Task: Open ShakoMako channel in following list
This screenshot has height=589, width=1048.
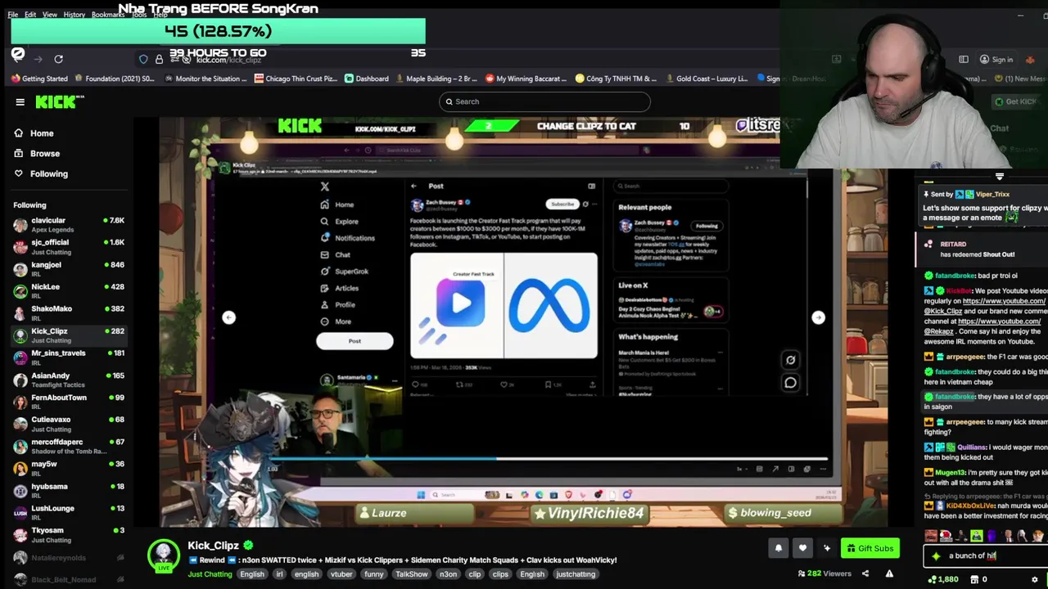Action: pos(69,312)
